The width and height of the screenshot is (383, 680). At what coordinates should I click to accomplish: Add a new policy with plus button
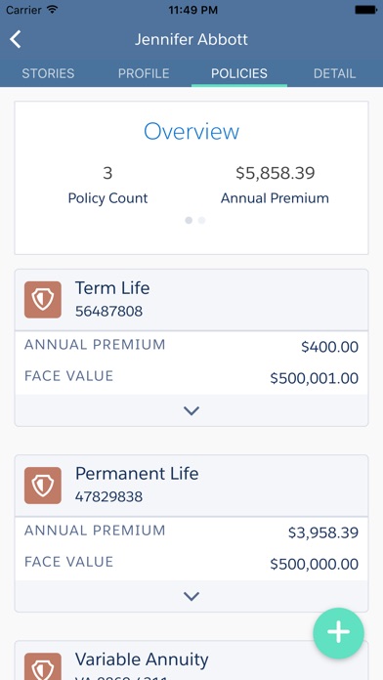338,633
